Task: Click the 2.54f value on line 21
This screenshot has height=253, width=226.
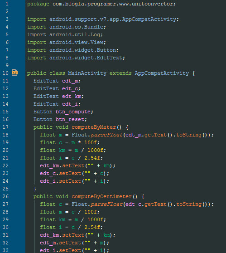Action: click(92, 158)
